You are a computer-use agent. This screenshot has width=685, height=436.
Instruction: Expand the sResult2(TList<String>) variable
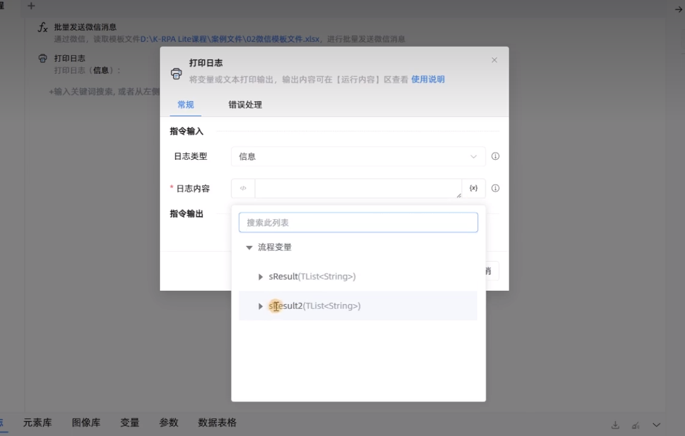pos(260,306)
